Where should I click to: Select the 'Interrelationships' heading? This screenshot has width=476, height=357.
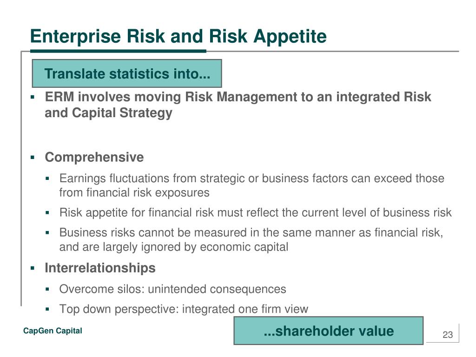pyautogui.click(x=100, y=268)
